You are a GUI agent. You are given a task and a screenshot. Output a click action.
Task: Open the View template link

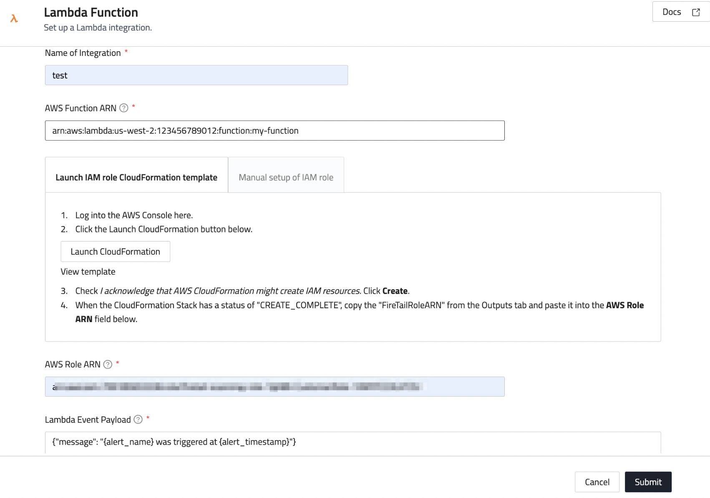[88, 272]
